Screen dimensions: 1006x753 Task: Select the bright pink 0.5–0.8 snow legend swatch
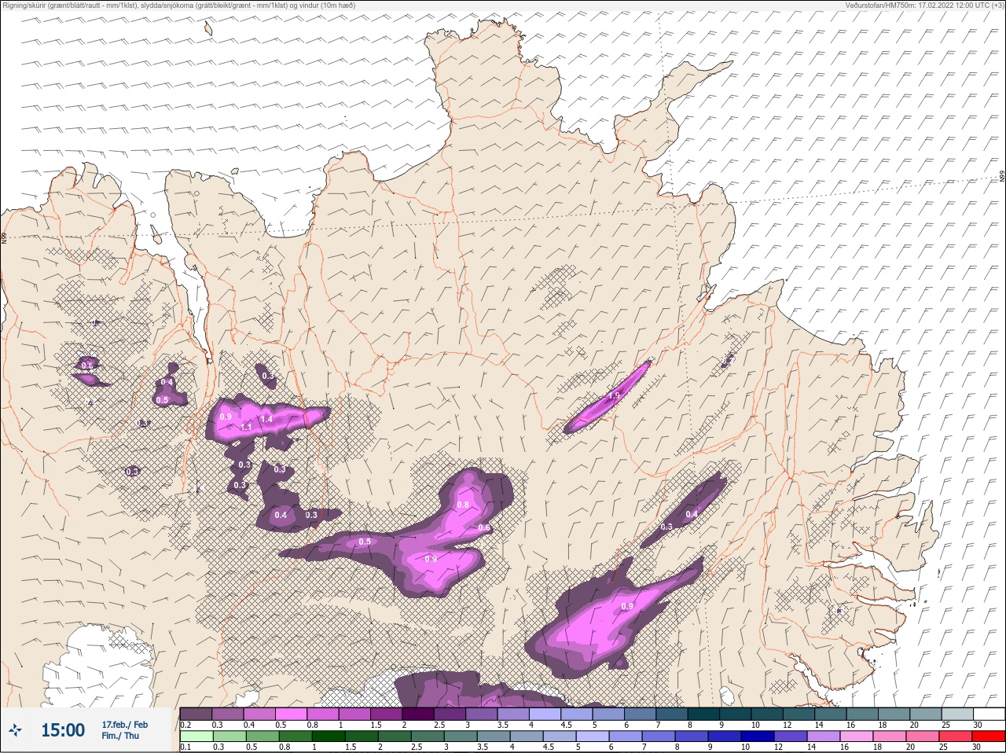(x=292, y=713)
